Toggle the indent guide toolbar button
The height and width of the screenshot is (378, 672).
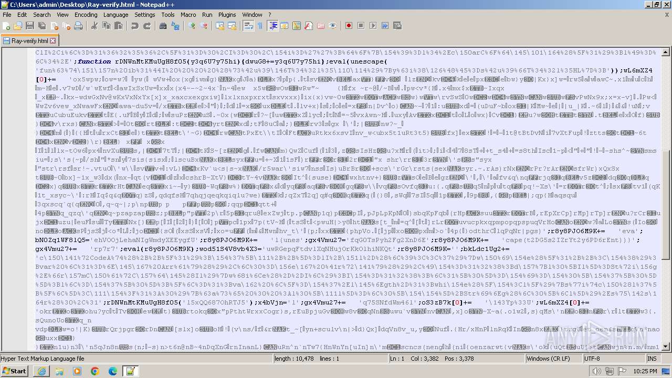click(x=272, y=26)
